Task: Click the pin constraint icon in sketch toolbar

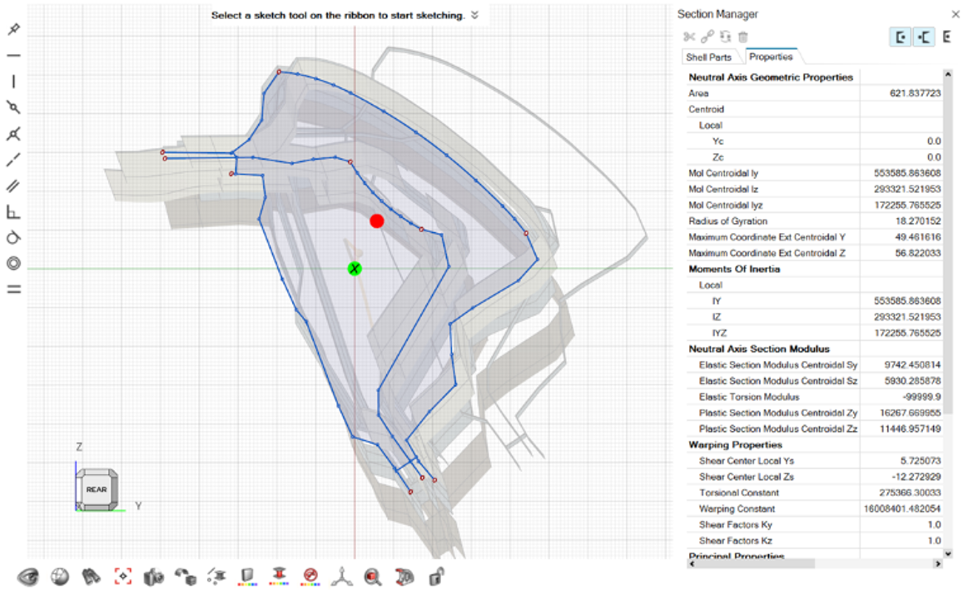Action: tap(13, 29)
